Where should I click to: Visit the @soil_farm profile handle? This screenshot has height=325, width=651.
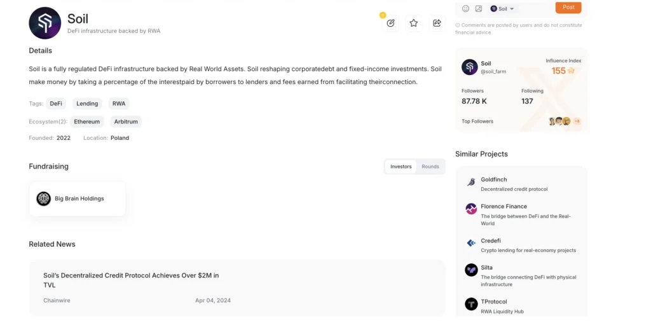[x=493, y=71]
